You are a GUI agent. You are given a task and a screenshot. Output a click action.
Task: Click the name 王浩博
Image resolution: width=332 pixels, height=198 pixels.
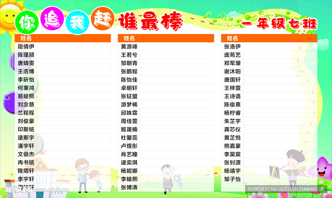26,71
